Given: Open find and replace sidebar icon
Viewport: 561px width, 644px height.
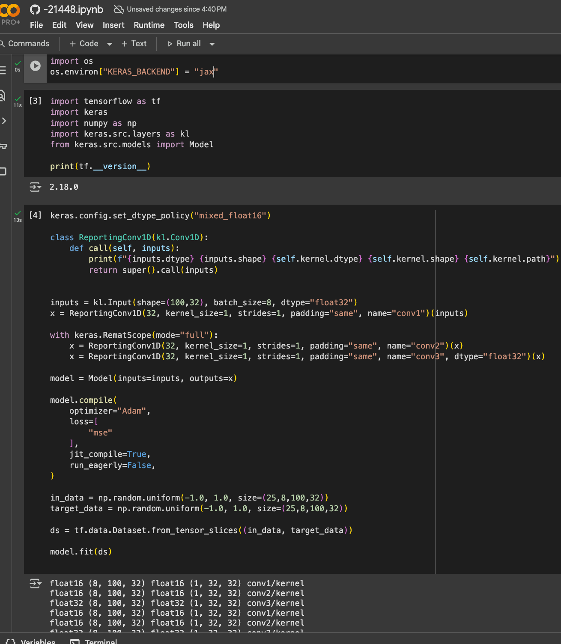Looking at the screenshot, I should point(3,95).
